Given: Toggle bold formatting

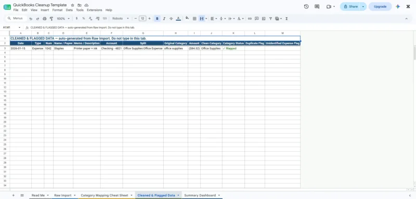Looking at the screenshot, I should click(158, 19).
